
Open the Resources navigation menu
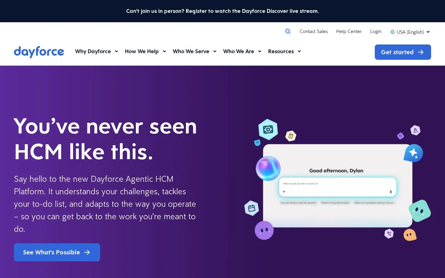click(284, 51)
